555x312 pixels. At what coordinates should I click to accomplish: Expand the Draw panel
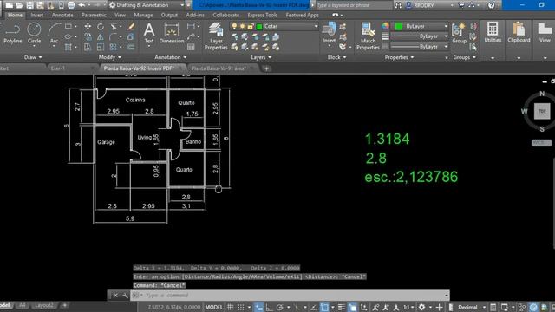tap(33, 57)
